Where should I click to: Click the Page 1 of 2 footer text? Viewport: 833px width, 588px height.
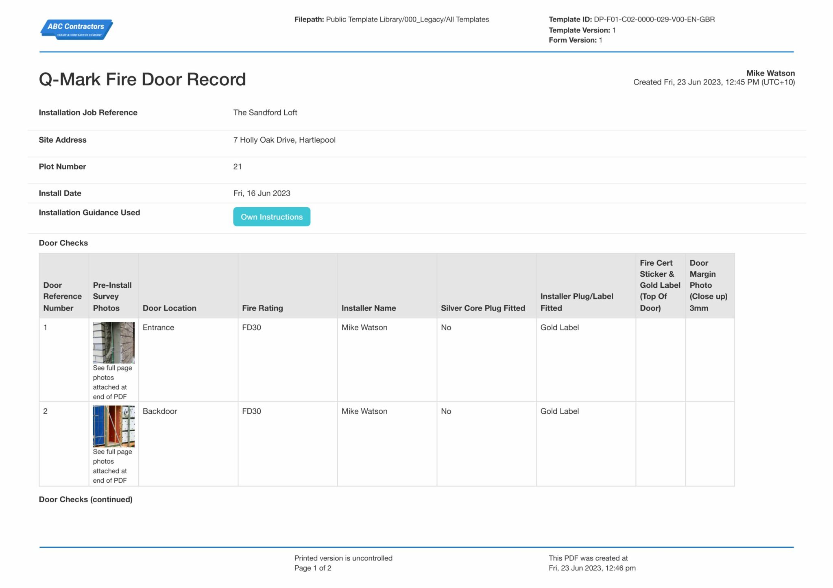[x=313, y=568]
